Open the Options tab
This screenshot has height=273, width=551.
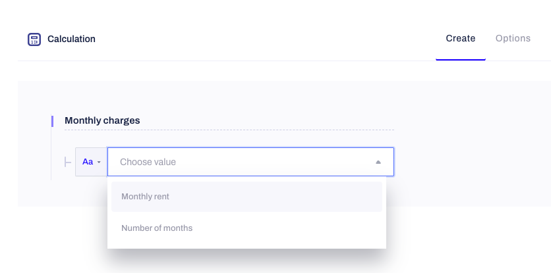(513, 38)
